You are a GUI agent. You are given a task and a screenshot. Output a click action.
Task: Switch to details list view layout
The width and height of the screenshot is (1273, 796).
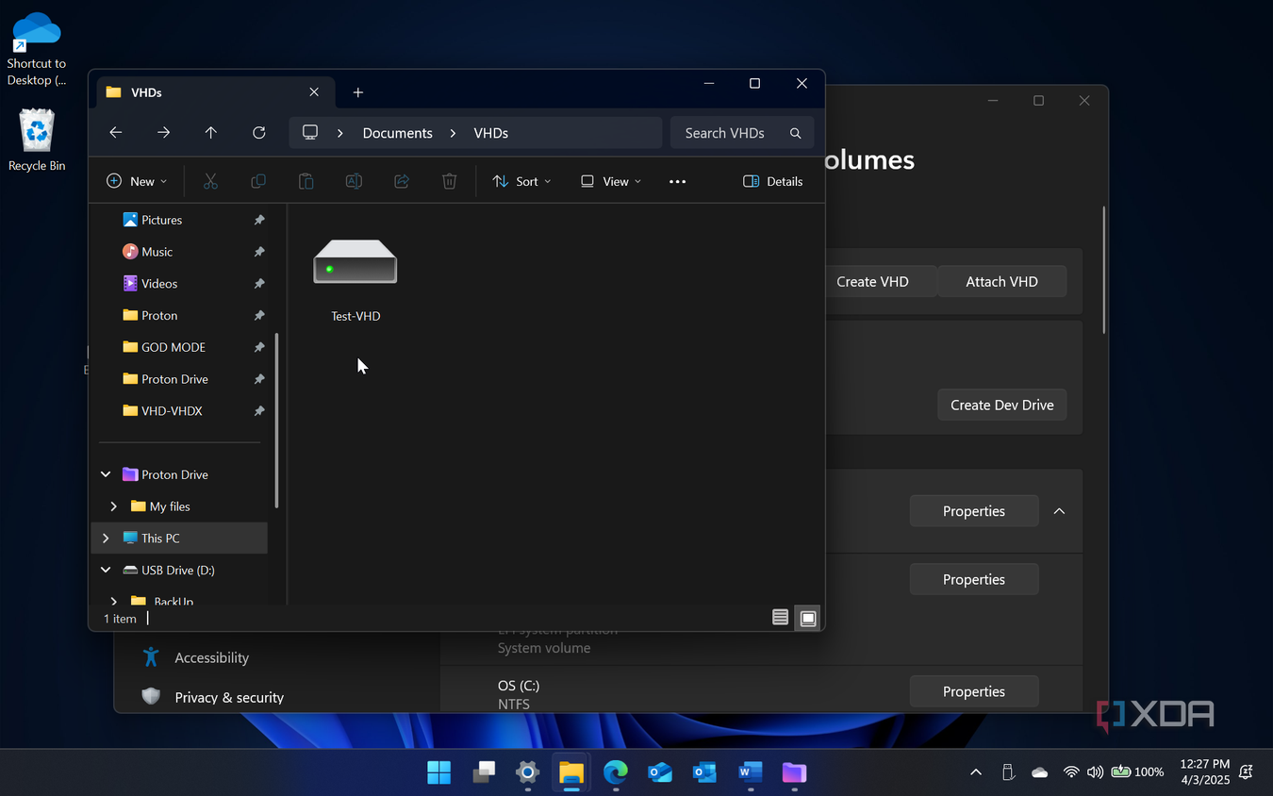[x=780, y=618]
